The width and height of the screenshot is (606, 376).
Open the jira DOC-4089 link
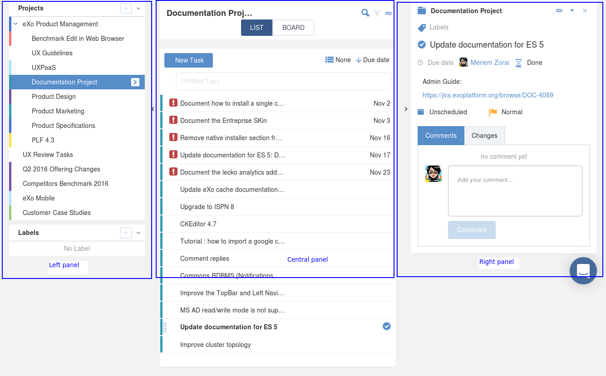[x=488, y=95]
